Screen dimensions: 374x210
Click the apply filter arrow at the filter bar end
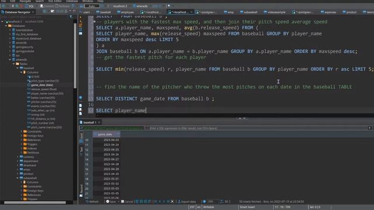370,128
